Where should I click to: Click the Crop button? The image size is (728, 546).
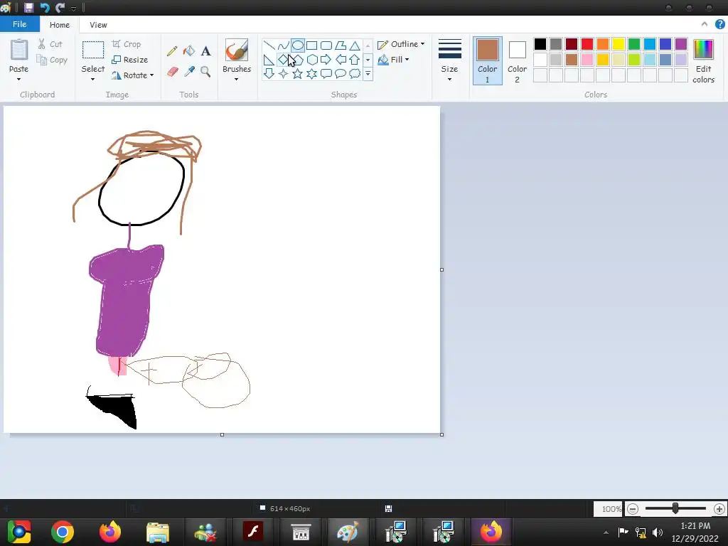(x=126, y=44)
